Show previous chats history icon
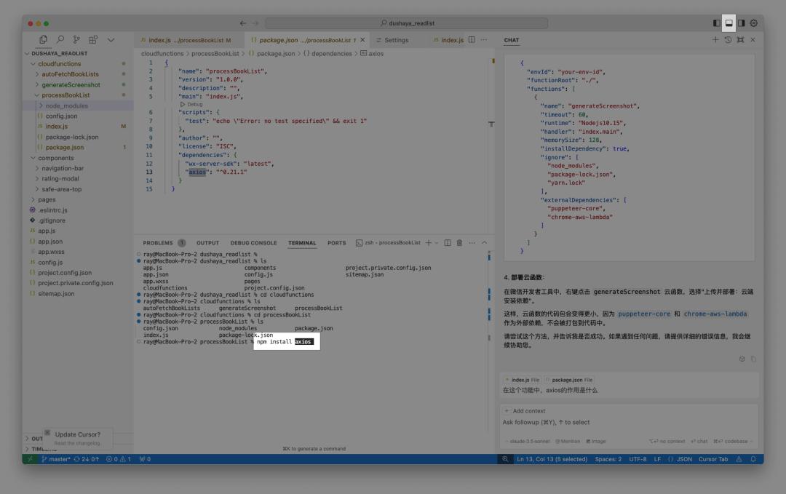 click(728, 40)
